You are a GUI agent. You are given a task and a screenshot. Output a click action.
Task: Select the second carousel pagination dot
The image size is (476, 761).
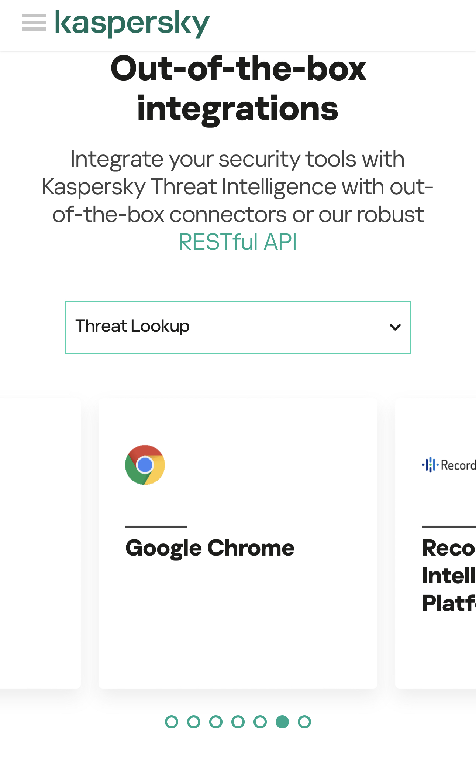(x=194, y=722)
